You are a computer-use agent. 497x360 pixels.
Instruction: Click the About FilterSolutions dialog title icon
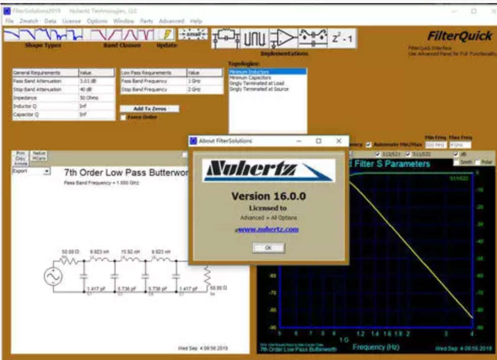193,141
